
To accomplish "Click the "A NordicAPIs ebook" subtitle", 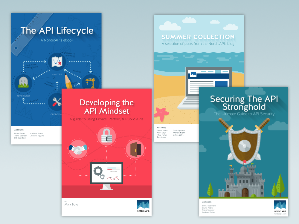I will (x=57, y=40).
